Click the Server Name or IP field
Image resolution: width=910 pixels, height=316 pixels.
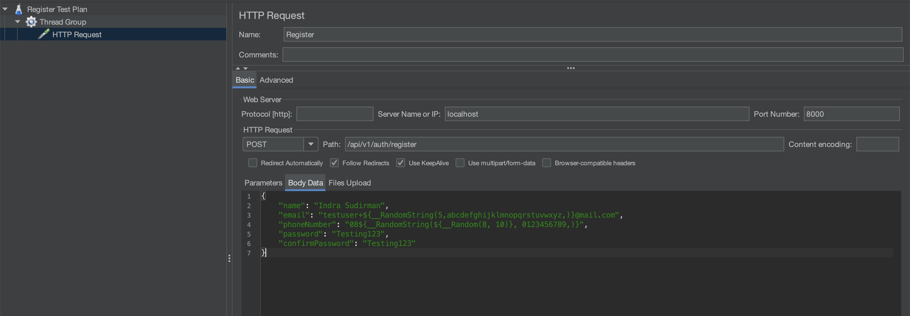tap(597, 114)
